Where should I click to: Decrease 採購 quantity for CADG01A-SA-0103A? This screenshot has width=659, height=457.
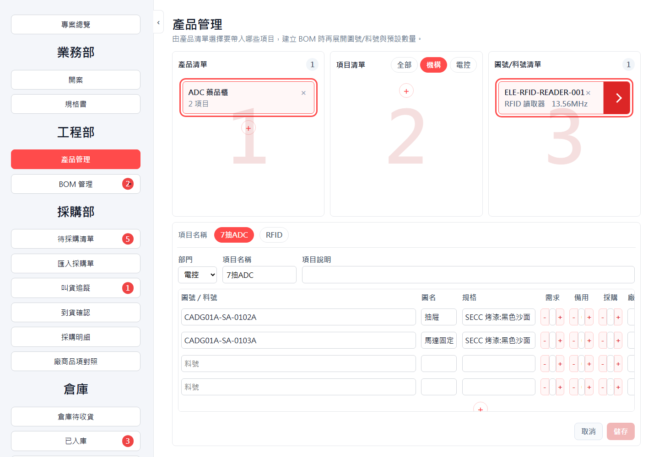tap(603, 340)
